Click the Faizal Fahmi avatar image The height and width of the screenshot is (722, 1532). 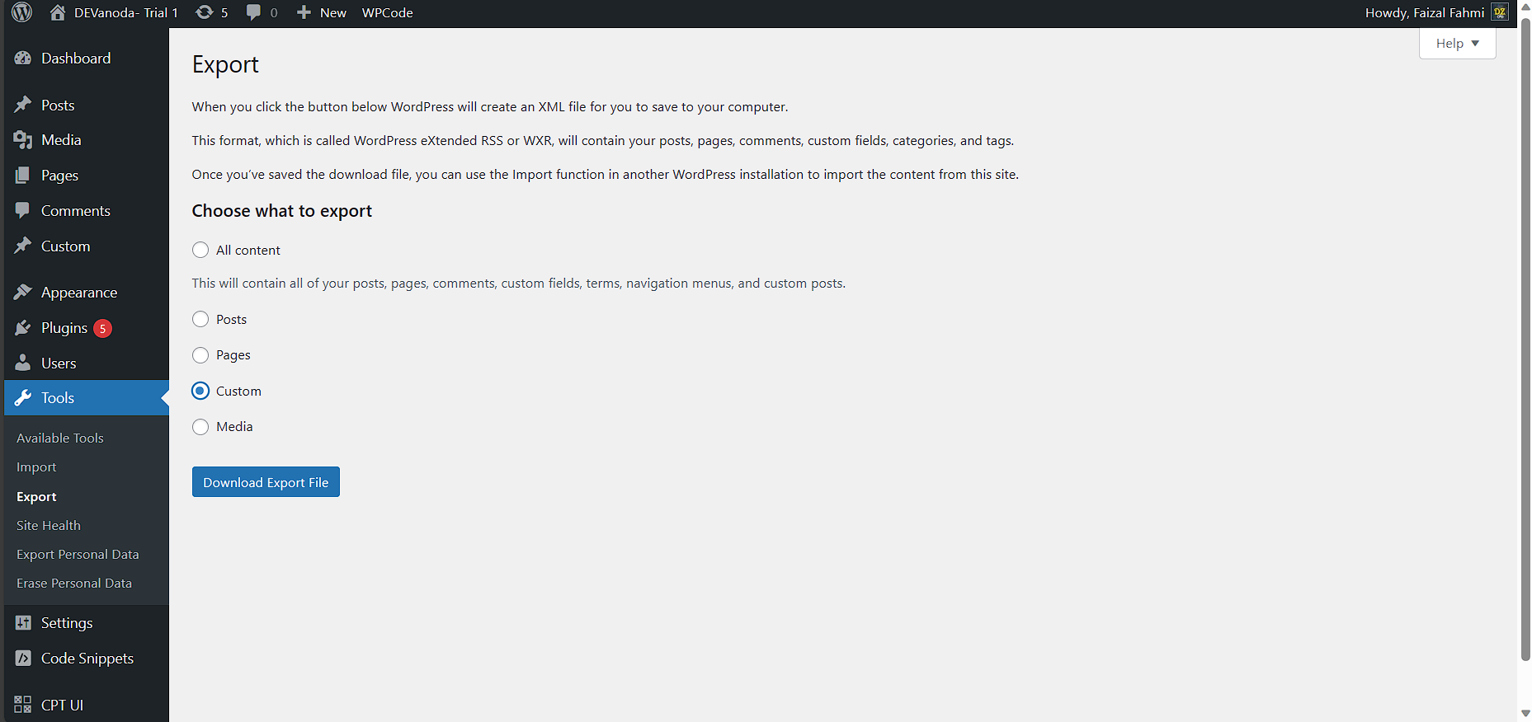click(x=1500, y=12)
